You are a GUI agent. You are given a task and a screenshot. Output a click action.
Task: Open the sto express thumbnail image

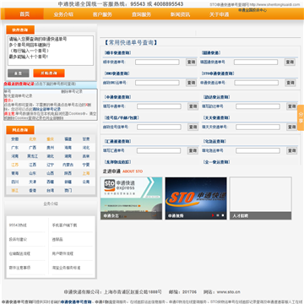click(x=131, y=198)
